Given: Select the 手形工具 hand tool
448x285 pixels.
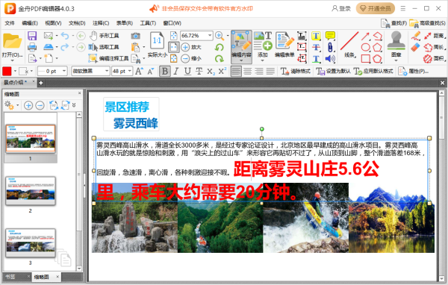Looking at the screenshot, I should point(104,36).
